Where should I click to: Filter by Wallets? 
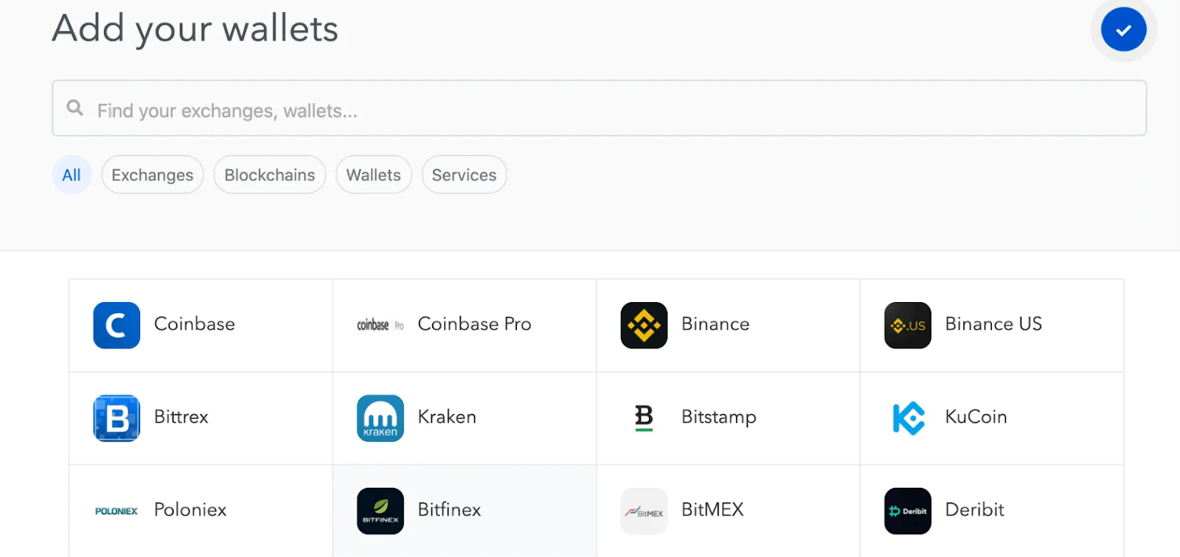(x=374, y=175)
